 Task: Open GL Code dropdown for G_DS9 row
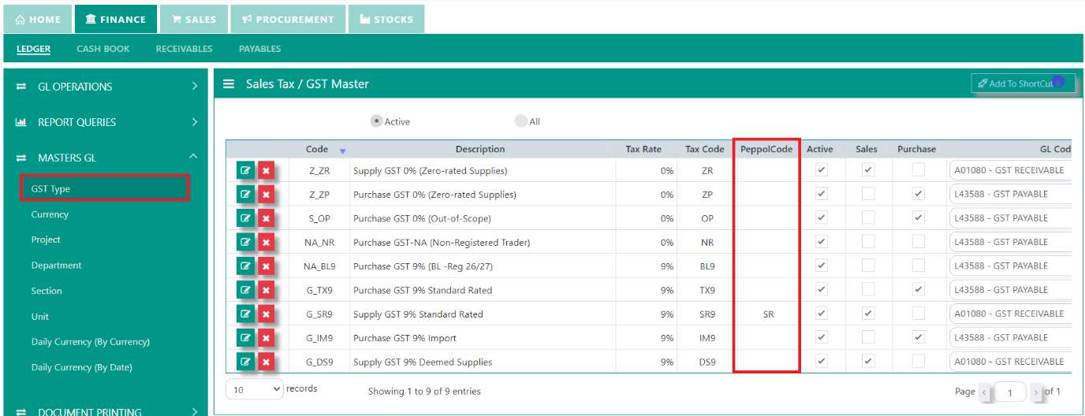tap(1010, 362)
